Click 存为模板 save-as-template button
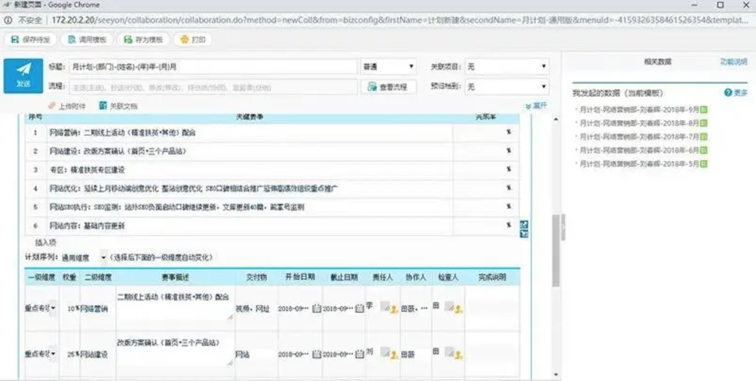This screenshot has height=381, width=756. click(x=143, y=40)
